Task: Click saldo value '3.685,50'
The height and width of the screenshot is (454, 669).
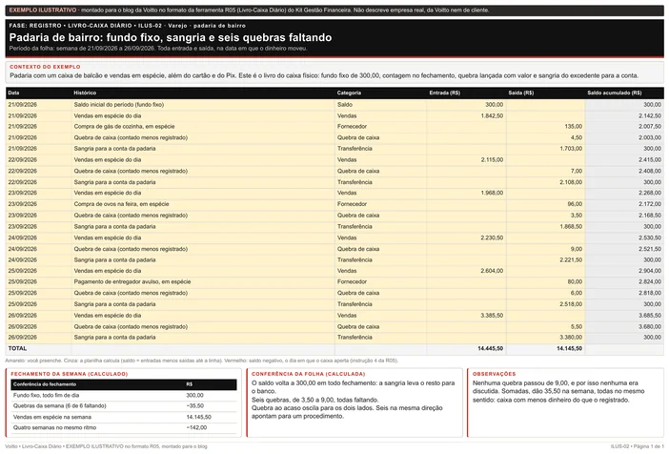Action: pyautogui.click(x=650, y=315)
